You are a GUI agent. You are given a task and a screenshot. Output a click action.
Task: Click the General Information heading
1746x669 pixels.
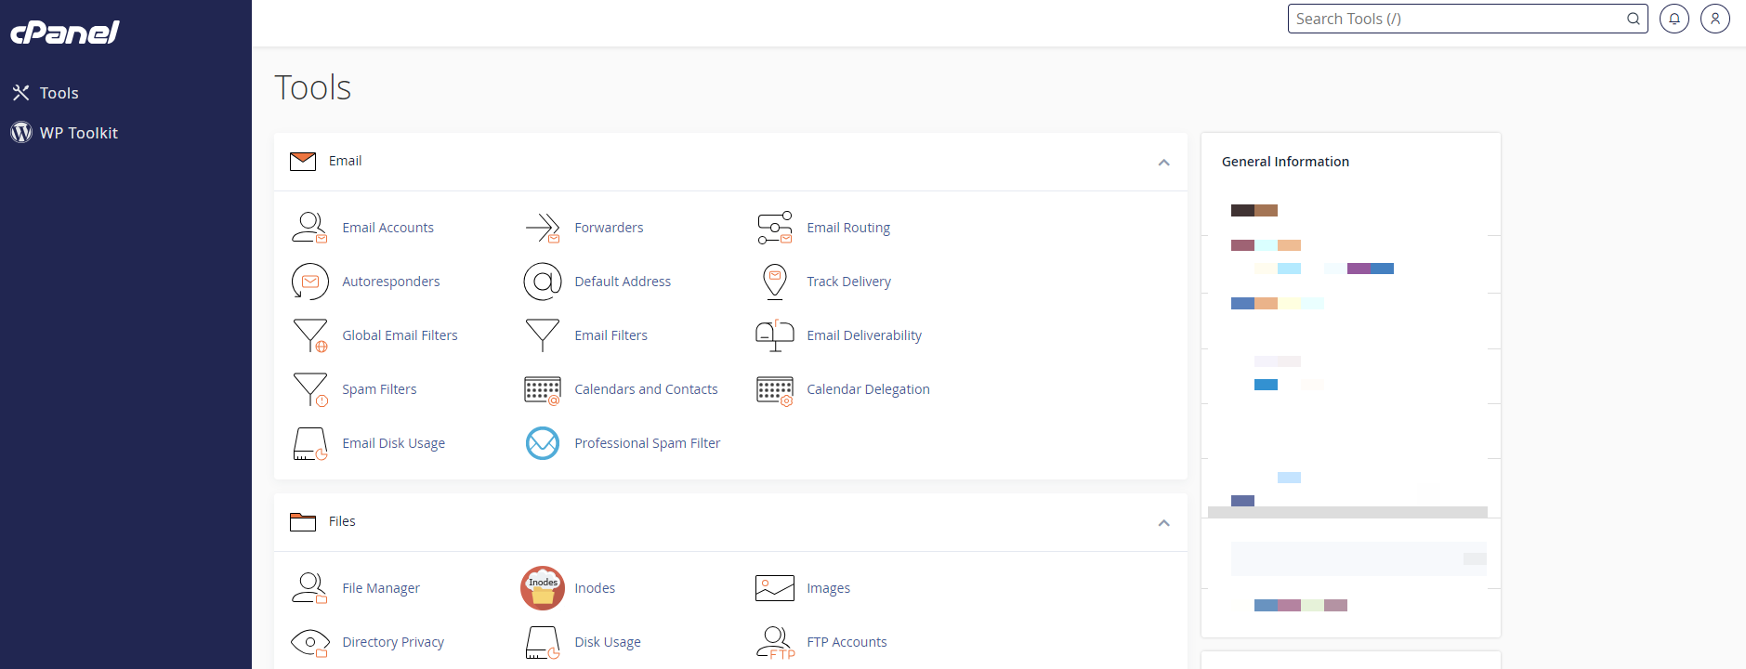coord(1285,162)
